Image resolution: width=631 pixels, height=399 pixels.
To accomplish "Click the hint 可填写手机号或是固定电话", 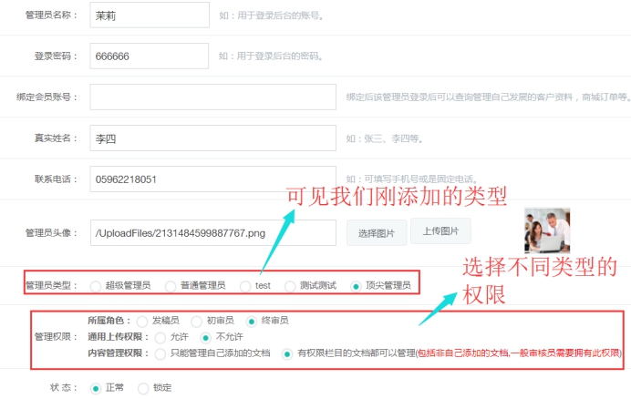I will point(411,179).
